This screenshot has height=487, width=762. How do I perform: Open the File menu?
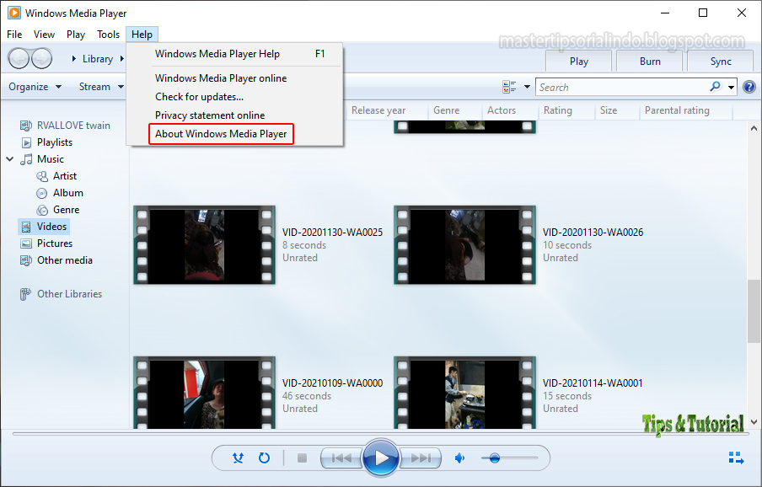click(x=14, y=35)
